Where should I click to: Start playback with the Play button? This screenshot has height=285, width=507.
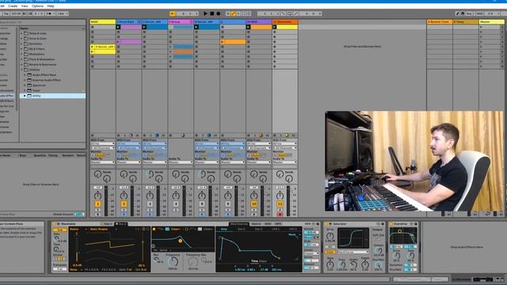coord(205,13)
